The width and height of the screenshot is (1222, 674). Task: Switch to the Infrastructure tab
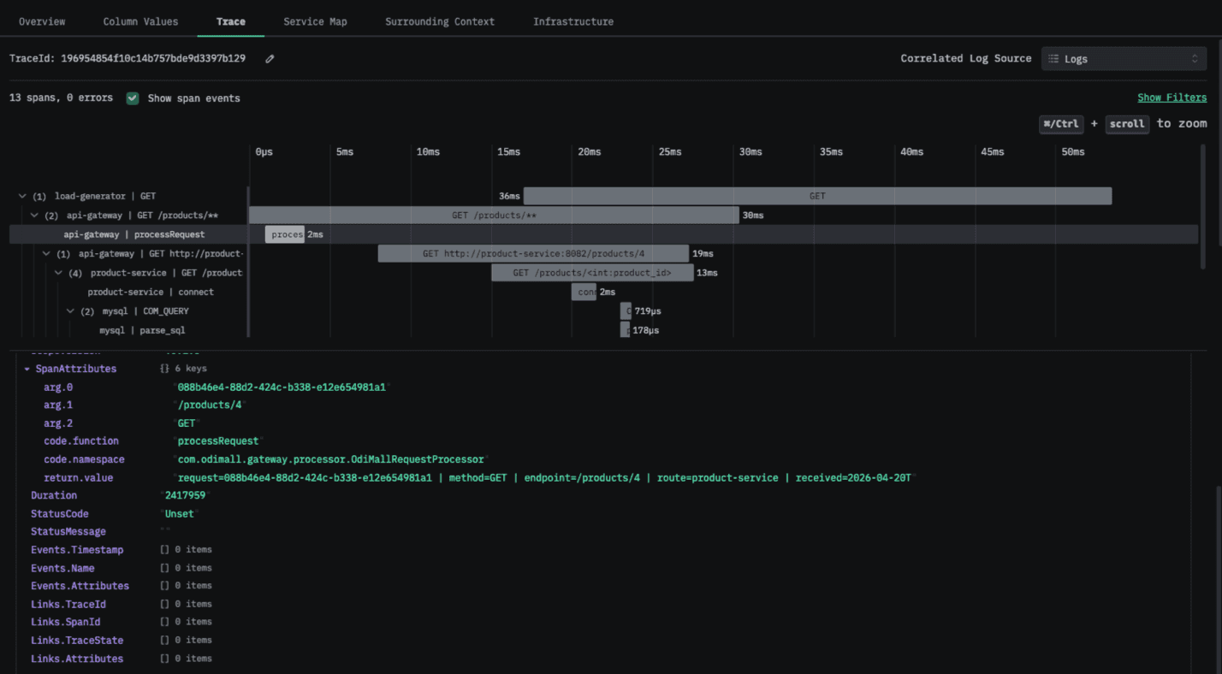573,21
